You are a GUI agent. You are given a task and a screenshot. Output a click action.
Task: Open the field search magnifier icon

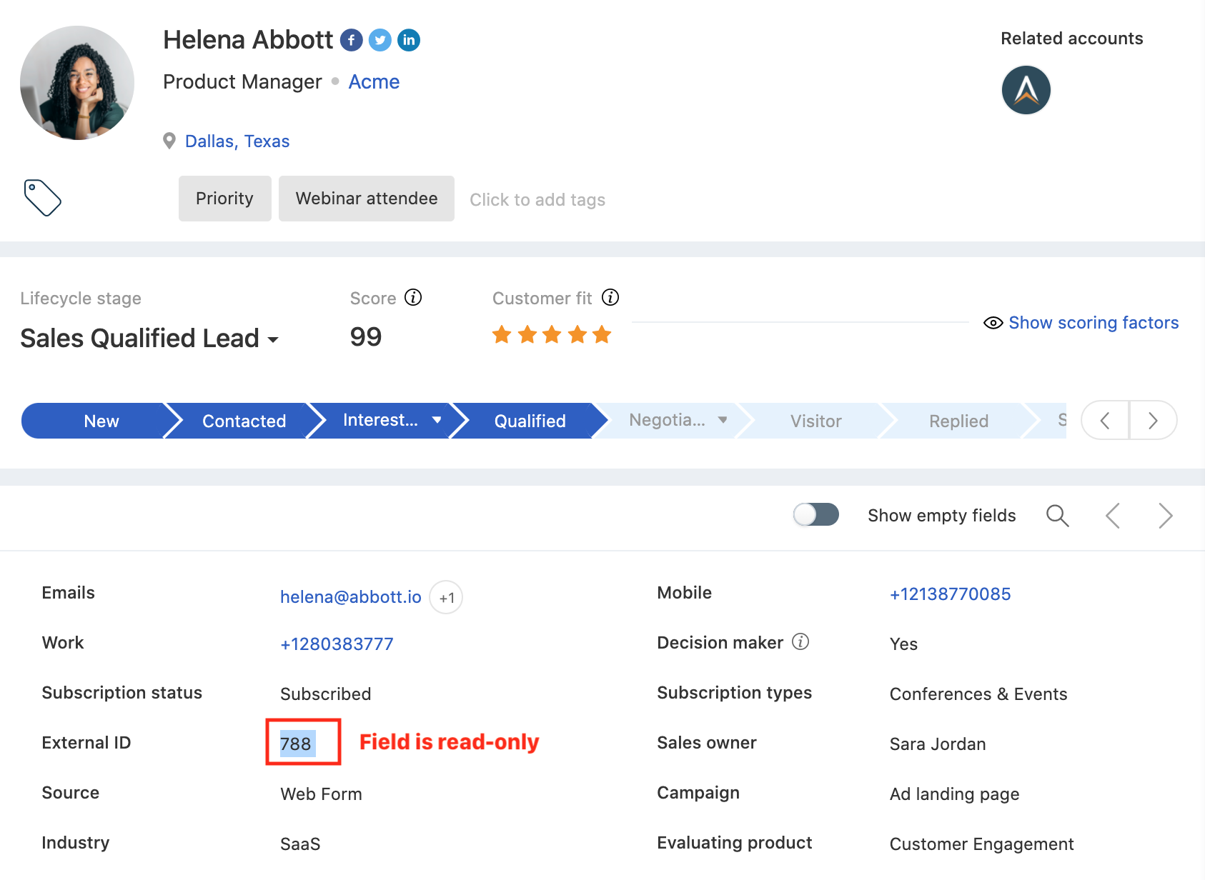[1058, 515]
